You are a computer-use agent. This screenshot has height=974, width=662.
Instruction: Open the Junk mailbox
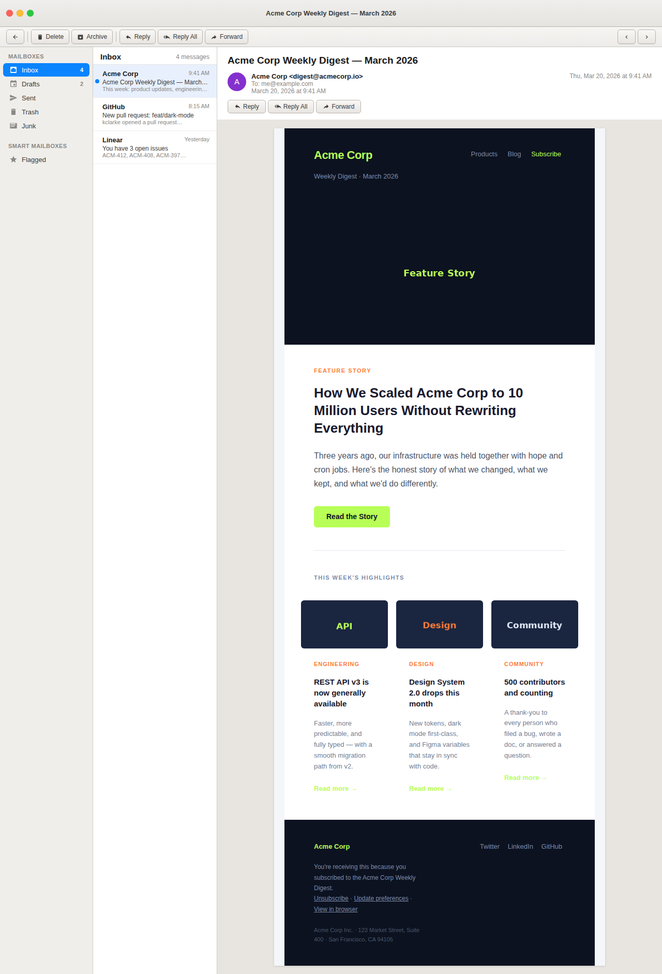tap(46, 126)
